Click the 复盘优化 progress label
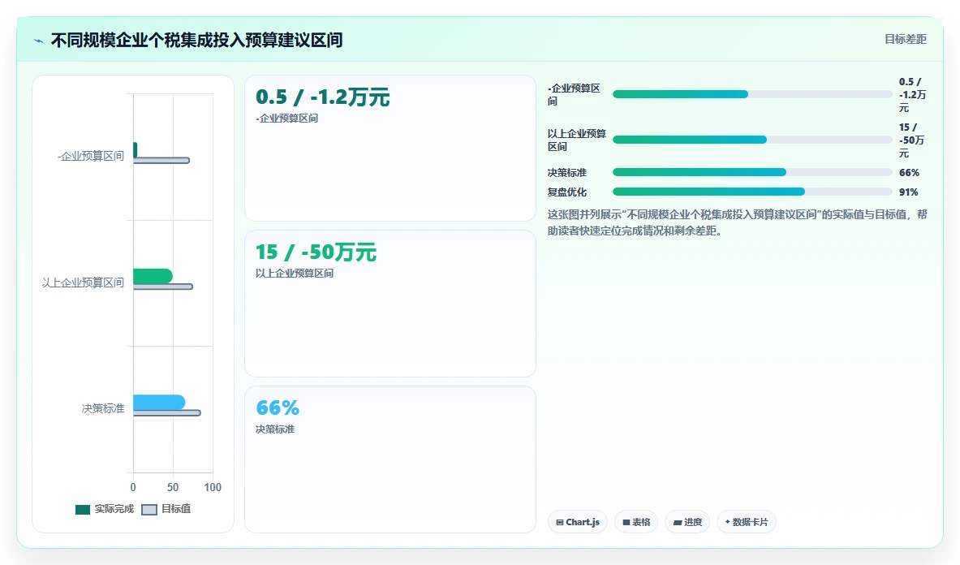Image resolution: width=960 pixels, height=565 pixels. [x=567, y=192]
